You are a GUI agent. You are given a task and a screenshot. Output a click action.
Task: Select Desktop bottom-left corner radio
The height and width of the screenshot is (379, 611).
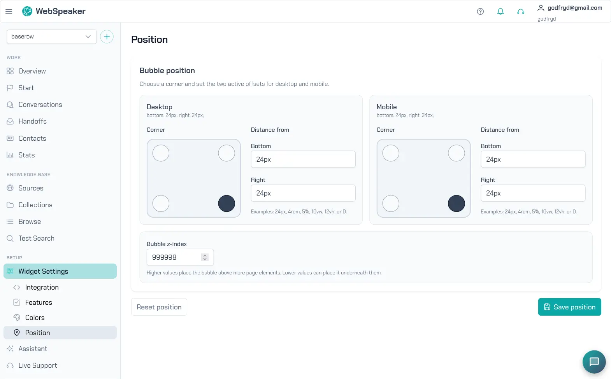click(x=161, y=203)
